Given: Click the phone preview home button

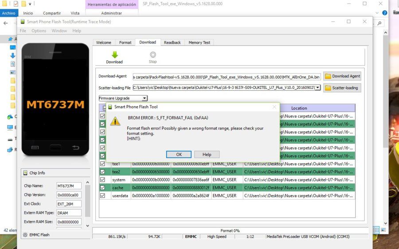Looking at the screenshot, I should click(55, 147).
